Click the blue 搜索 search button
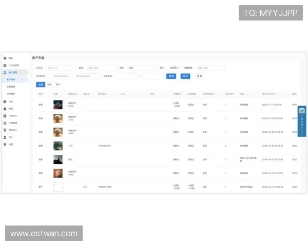 (171, 76)
